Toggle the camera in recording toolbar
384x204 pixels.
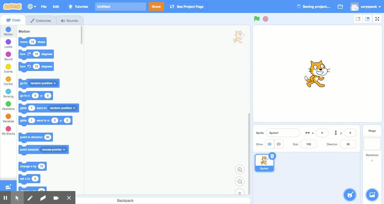pos(56,198)
